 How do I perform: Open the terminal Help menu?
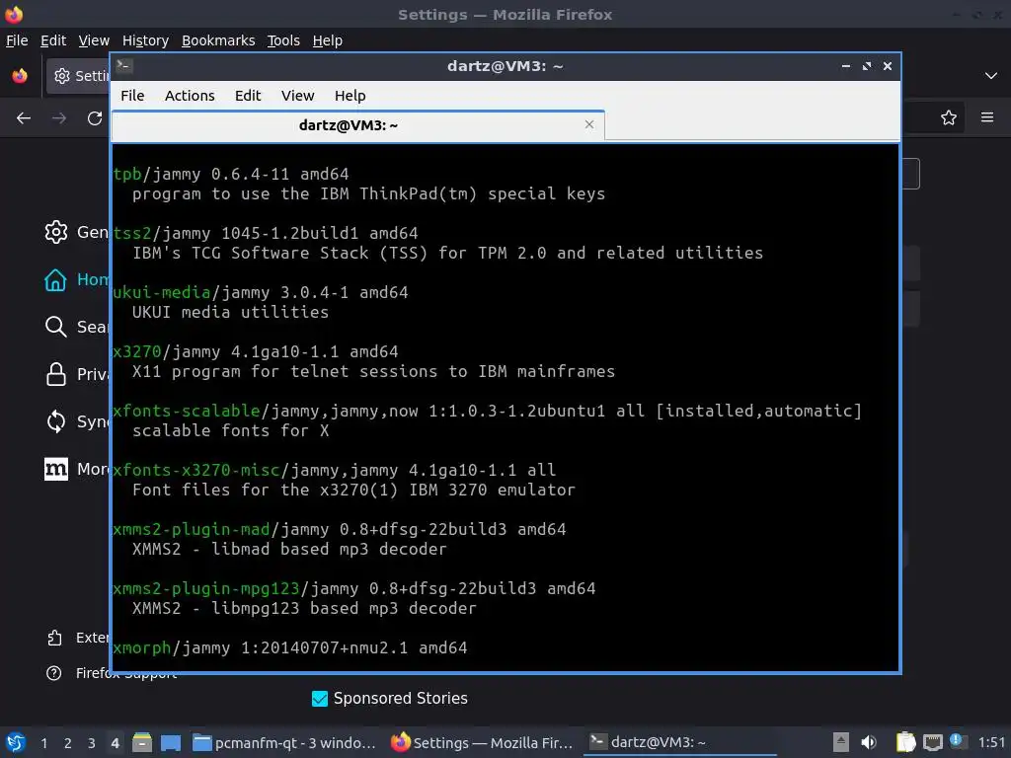coord(350,96)
